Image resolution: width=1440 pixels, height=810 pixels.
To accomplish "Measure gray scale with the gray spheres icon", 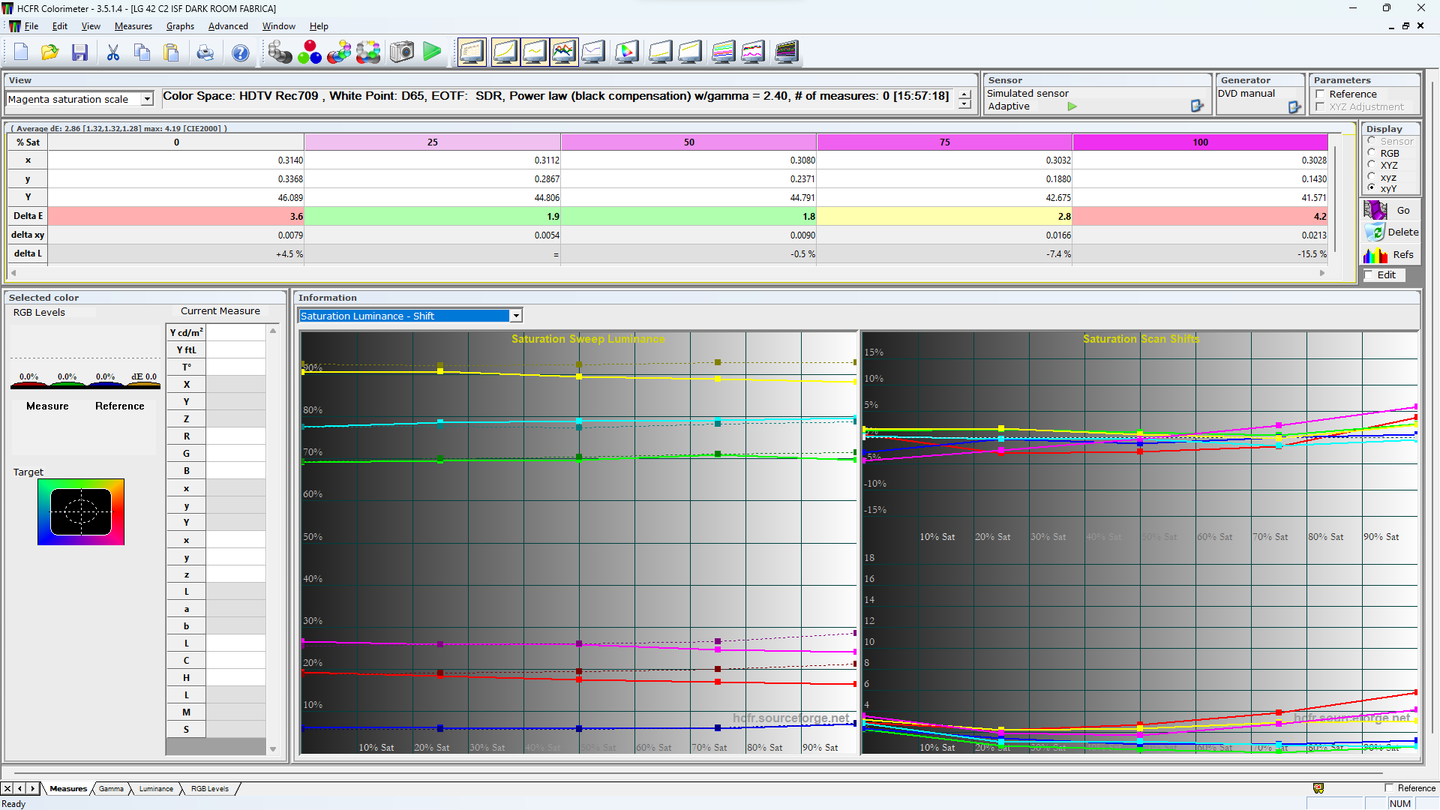I will [280, 52].
